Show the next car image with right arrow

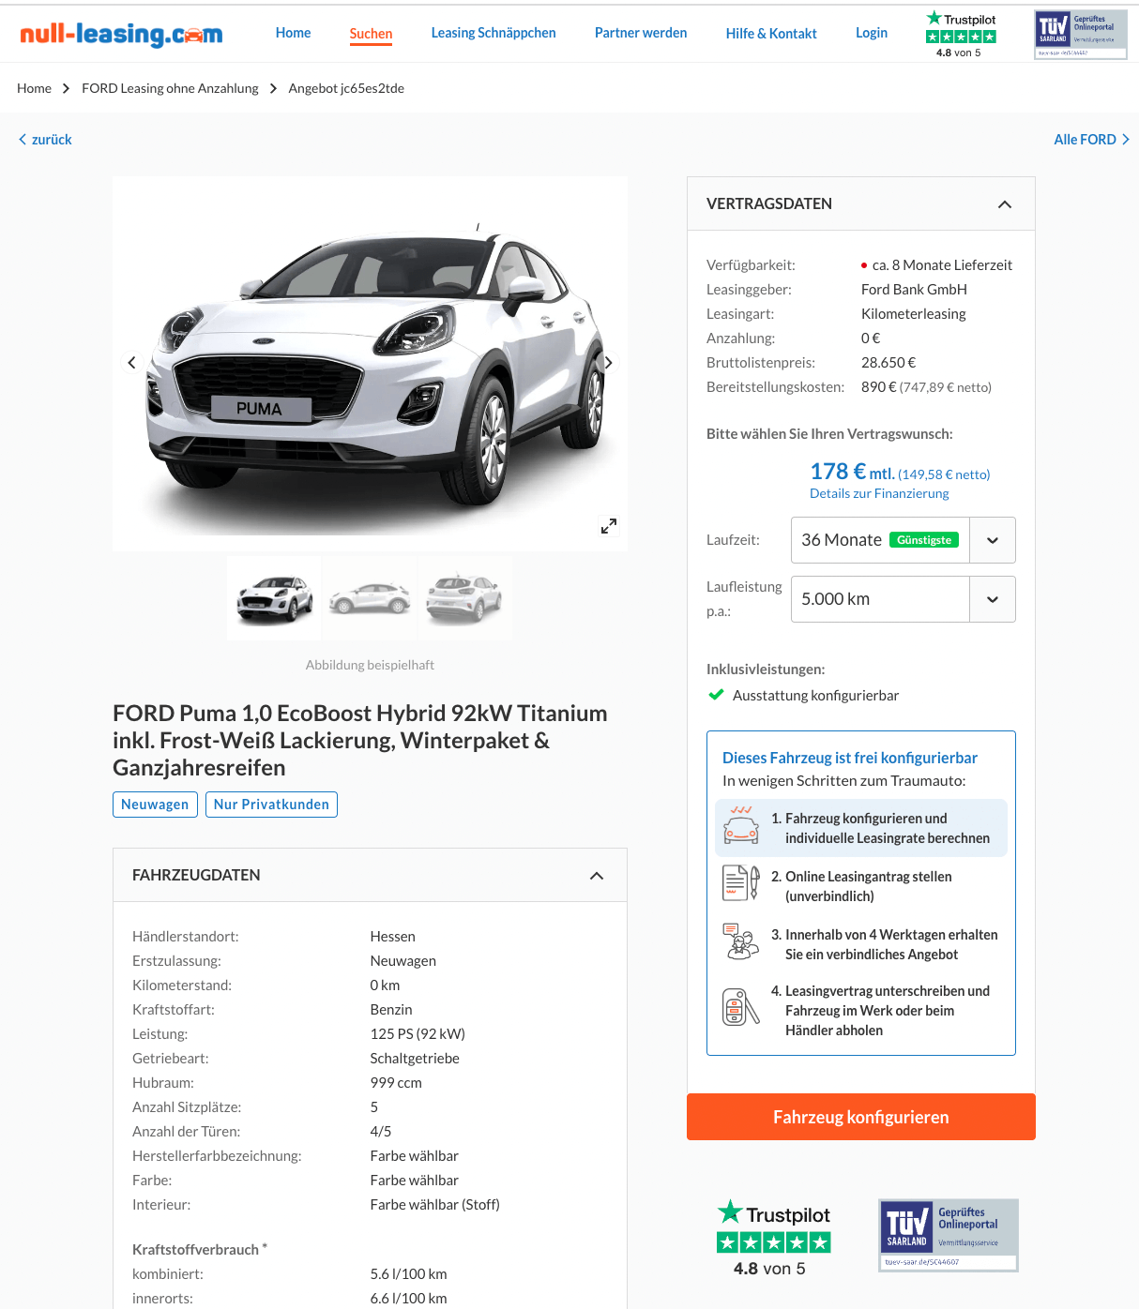point(608,363)
